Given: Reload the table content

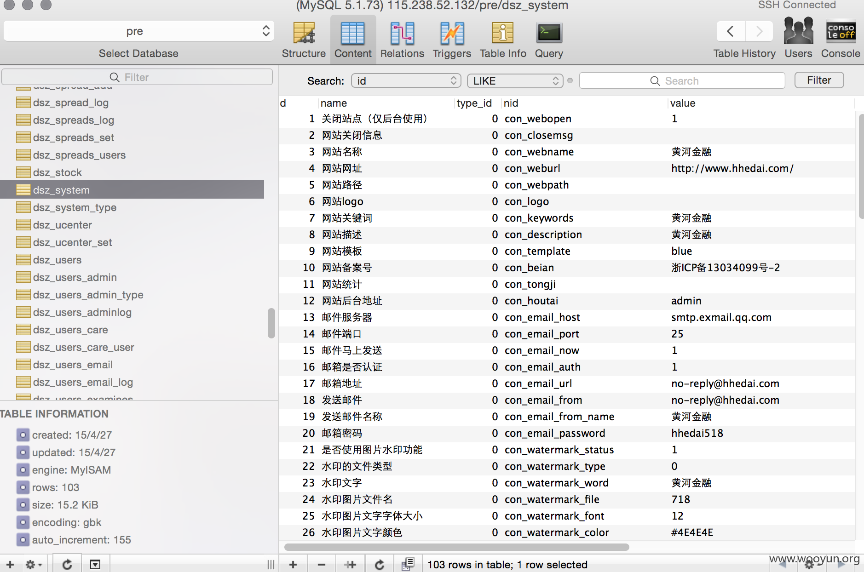Looking at the screenshot, I should tap(380, 564).
